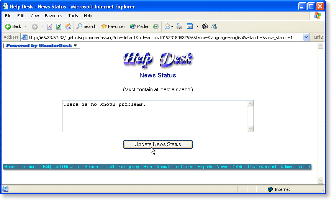Click the Add New Call link

(x=68, y=167)
